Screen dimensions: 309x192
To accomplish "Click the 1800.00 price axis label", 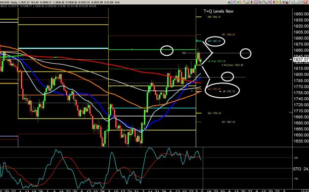I will (301, 75).
